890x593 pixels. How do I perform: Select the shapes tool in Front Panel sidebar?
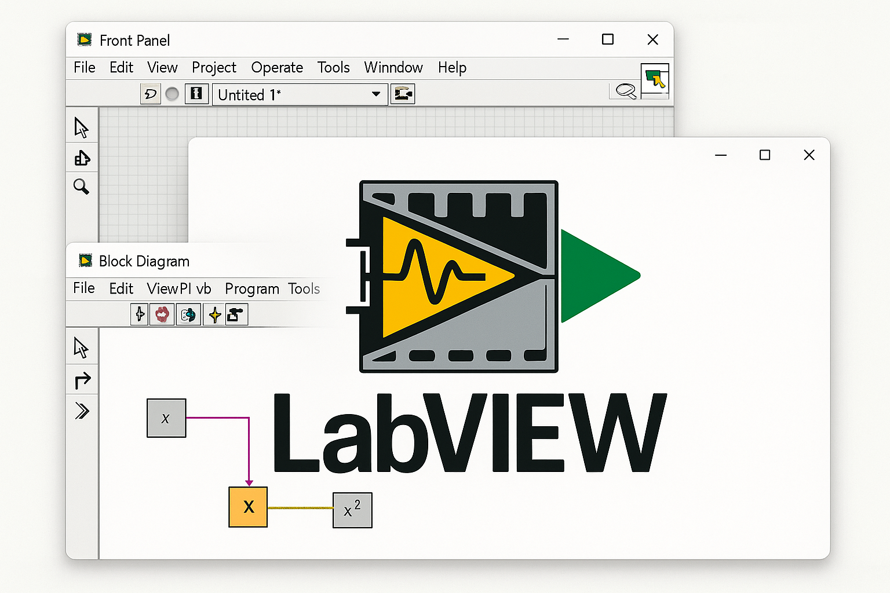(x=82, y=158)
